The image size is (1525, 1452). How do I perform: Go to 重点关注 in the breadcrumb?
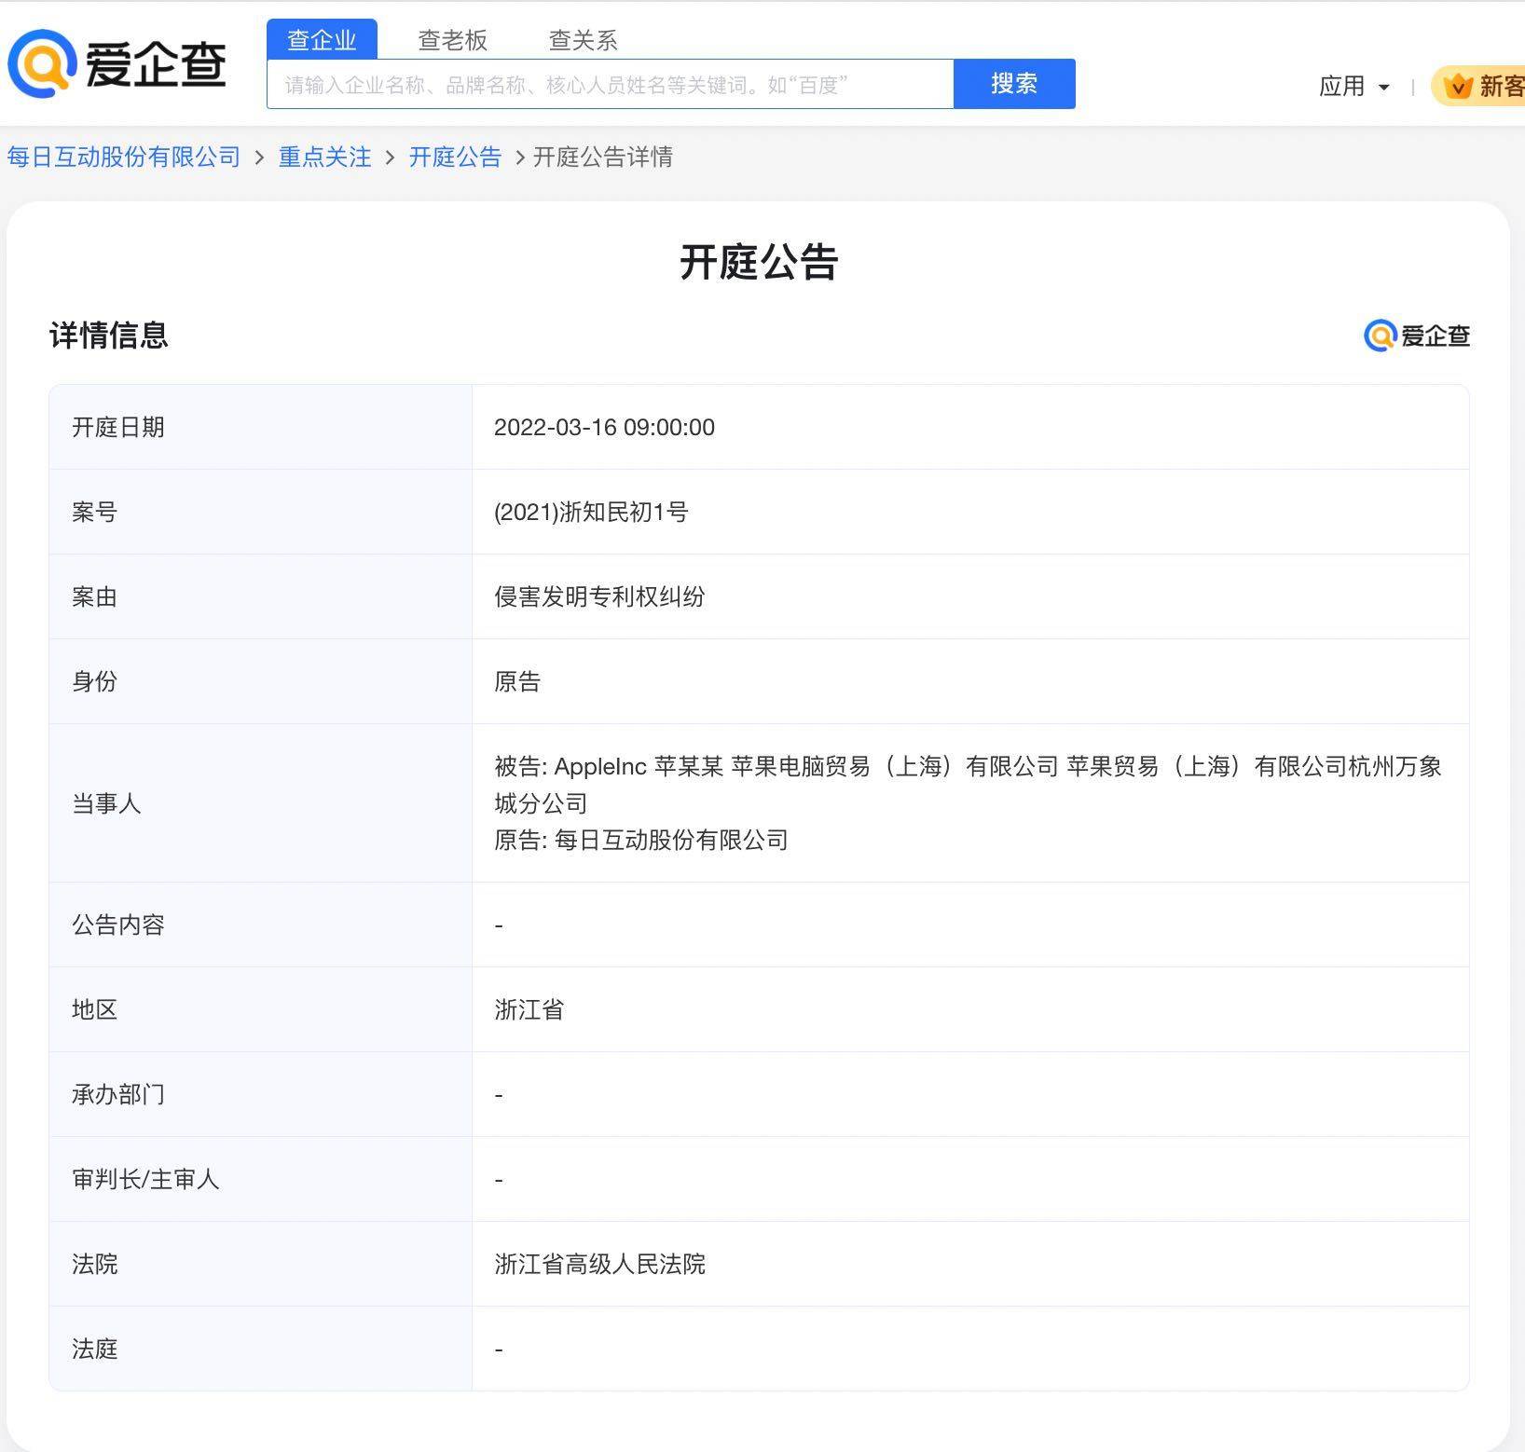click(324, 157)
